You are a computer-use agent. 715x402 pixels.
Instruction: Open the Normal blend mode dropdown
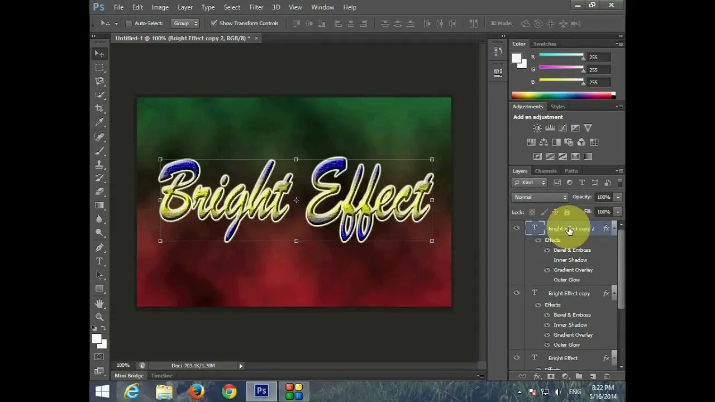[540, 197]
